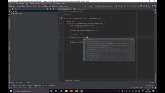Click the red Stop icon in toolbar
Viewport: 165px width, 93px height.
[135, 6]
